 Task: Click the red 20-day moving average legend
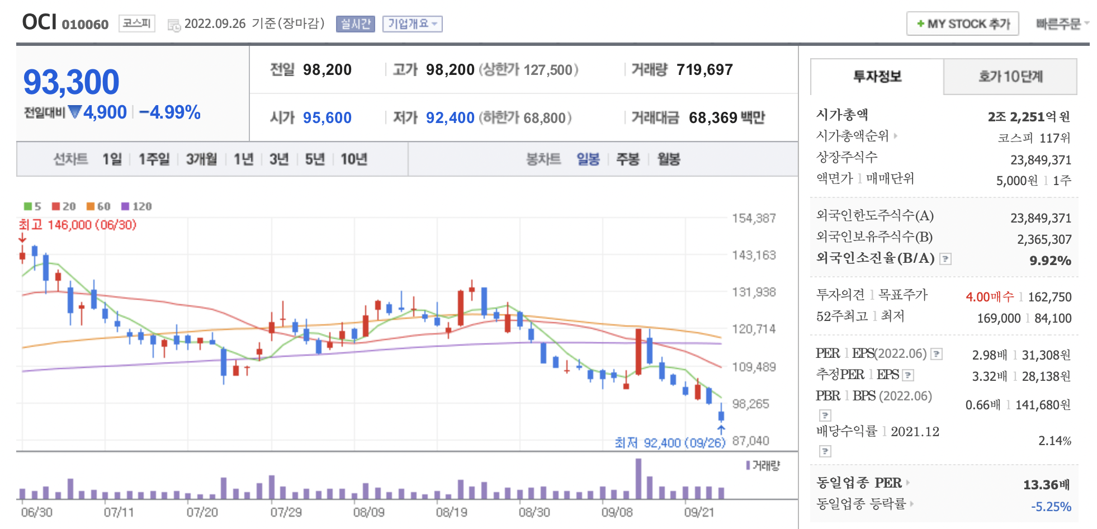pyautogui.click(x=64, y=206)
